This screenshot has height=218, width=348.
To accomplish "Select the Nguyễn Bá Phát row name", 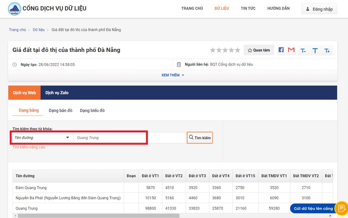I will click(x=68, y=198).
